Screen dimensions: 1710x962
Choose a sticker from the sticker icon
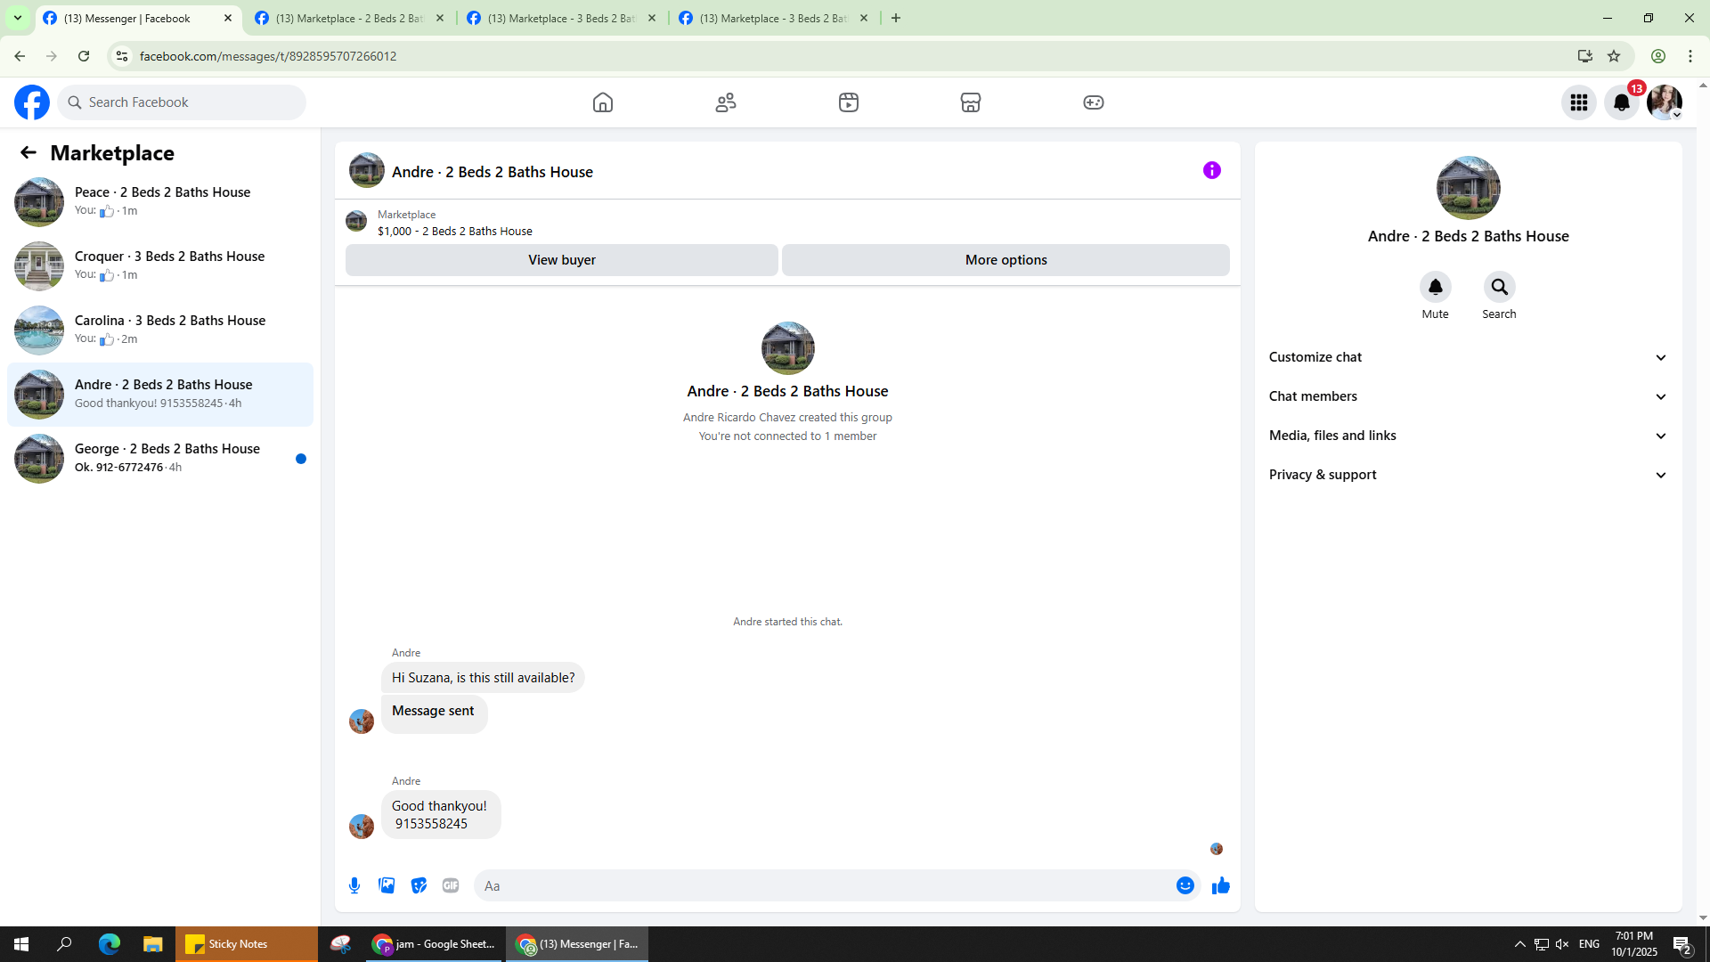pos(419,885)
